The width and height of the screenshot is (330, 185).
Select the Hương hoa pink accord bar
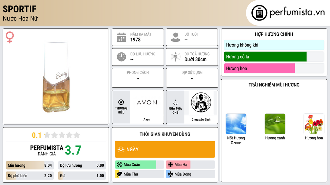[x=274, y=68]
